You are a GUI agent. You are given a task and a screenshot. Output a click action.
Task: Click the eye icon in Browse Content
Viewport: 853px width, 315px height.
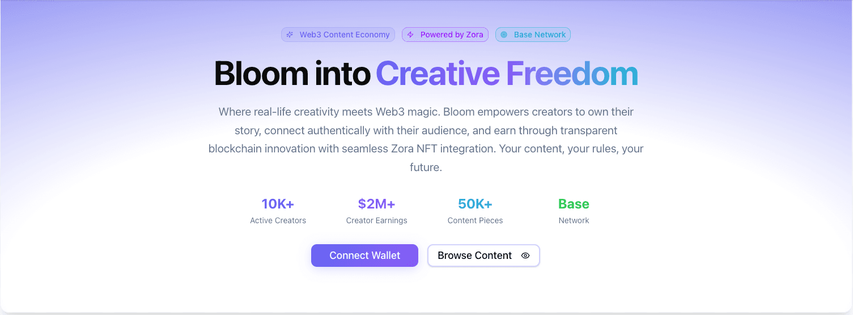click(525, 256)
